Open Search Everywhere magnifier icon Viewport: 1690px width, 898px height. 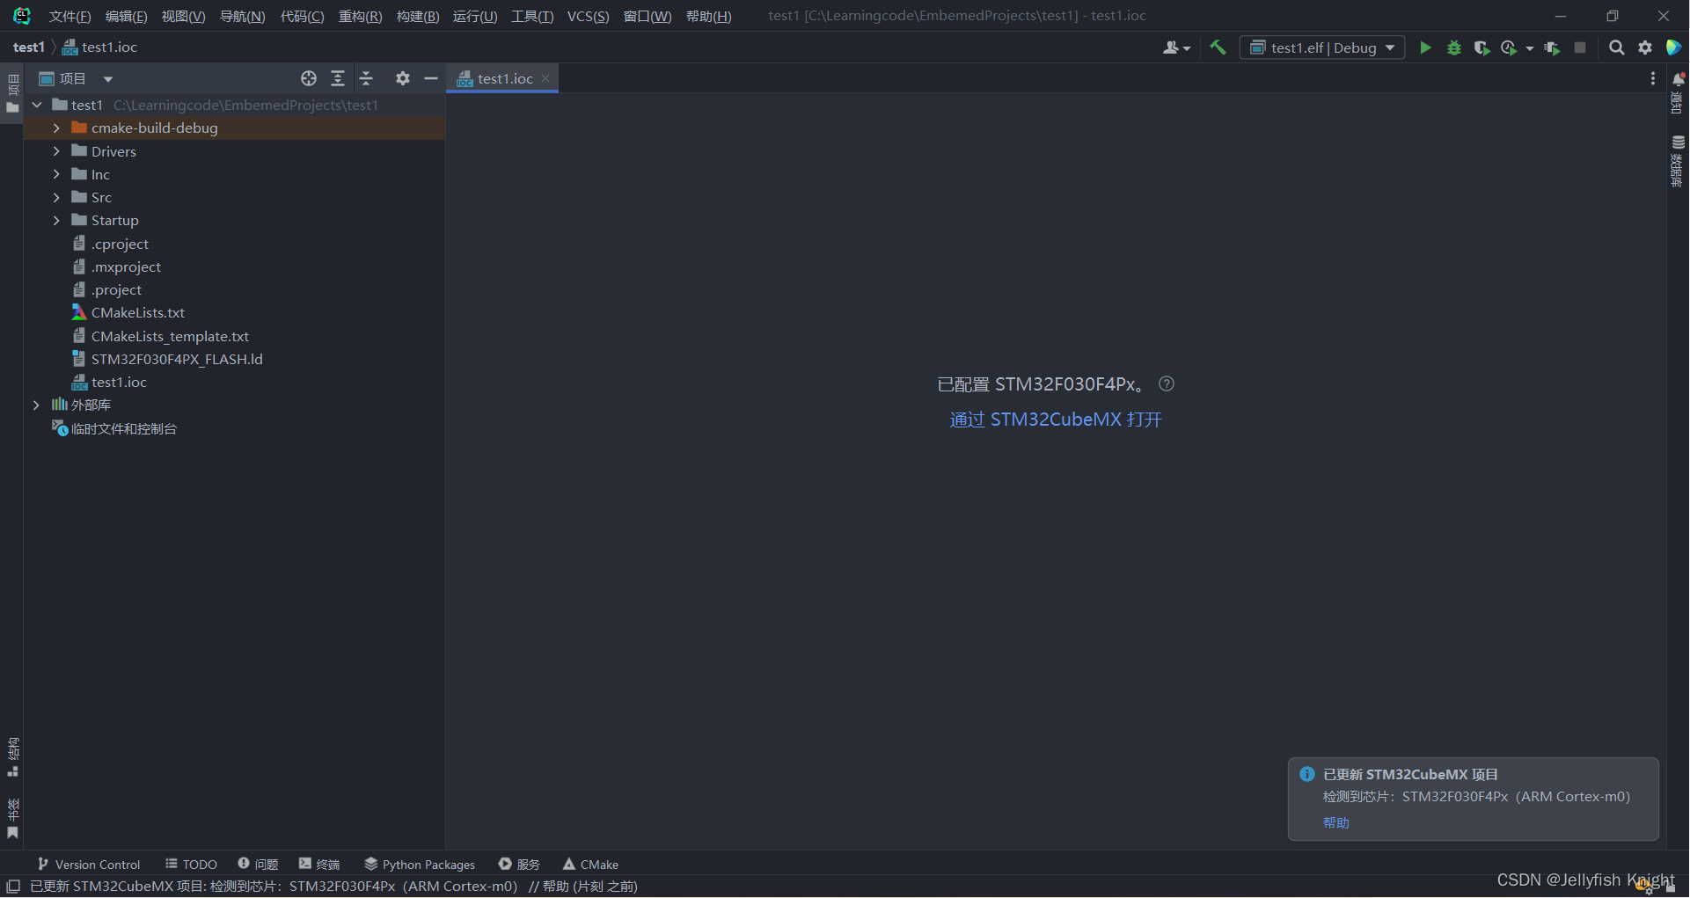pos(1616,47)
